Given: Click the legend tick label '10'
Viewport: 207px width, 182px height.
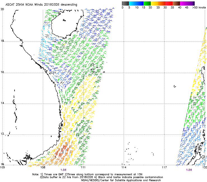Looking at the screenshot, I should coord(137,8).
